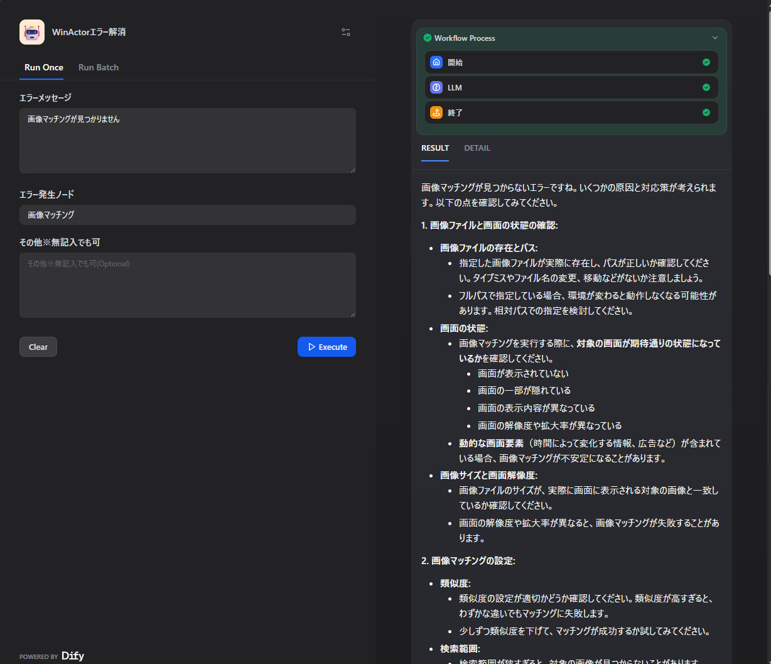Click the WinActor robot app icon

click(32, 32)
